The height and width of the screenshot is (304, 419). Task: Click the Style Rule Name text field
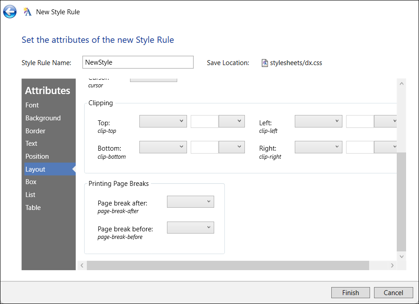pos(138,62)
